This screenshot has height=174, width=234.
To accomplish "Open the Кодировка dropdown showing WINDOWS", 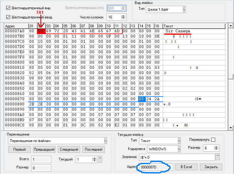I will pyautogui.click(x=179, y=149).
